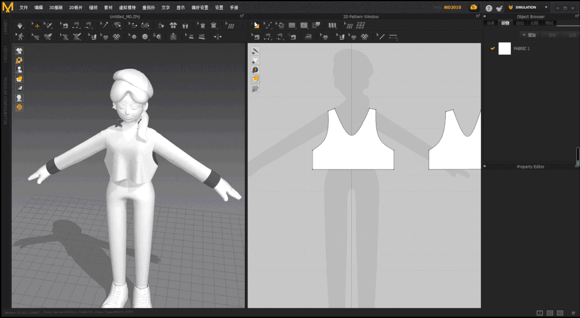580x318 pixels.
Task: Click the FABRIC 1 white color swatch
Action: coord(504,48)
